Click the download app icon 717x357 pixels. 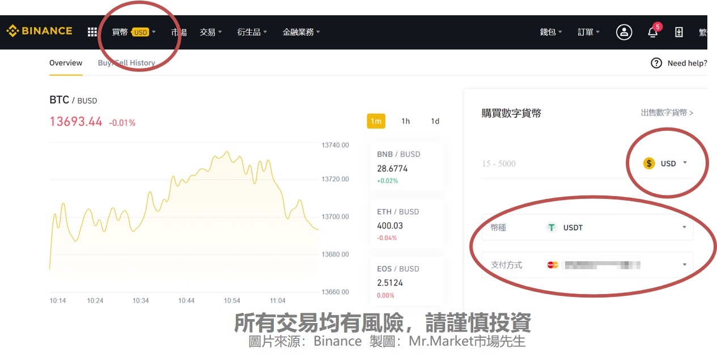679,32
